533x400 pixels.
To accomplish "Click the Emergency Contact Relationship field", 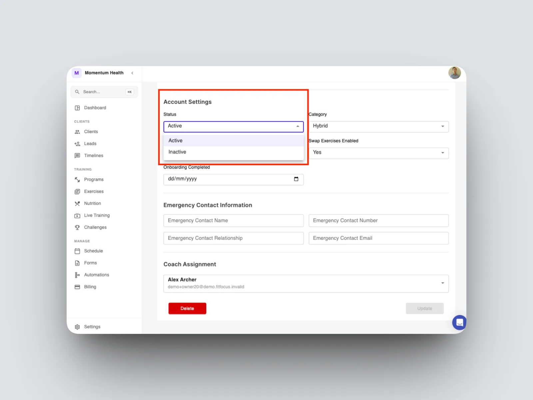I will click(x=234, y=238).
